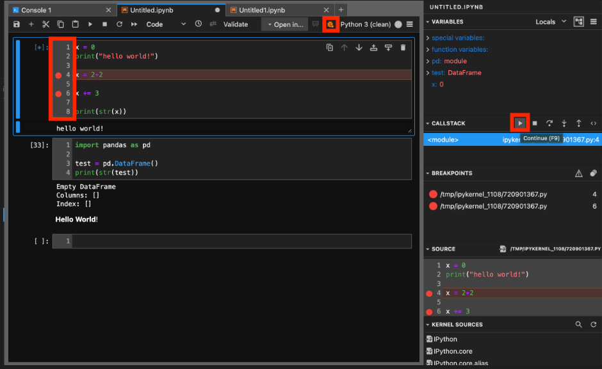This screenshot has width=602, height=369.
Task: Move the active cell up
Action: tap(344, 47)
